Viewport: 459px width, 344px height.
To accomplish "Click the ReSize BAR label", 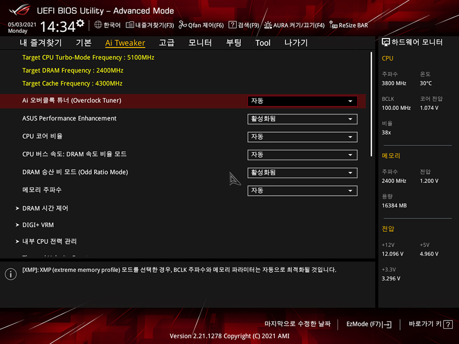I will pos(353,25).
